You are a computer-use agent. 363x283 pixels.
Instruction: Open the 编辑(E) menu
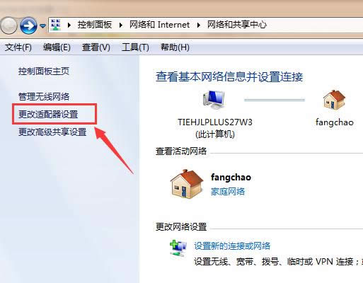click(x=57, y=47)
